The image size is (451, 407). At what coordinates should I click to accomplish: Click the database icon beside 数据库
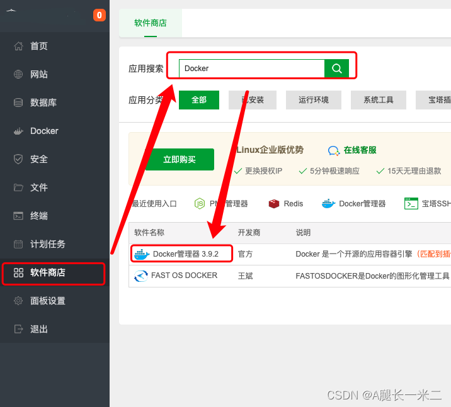[x=18, y=103]
